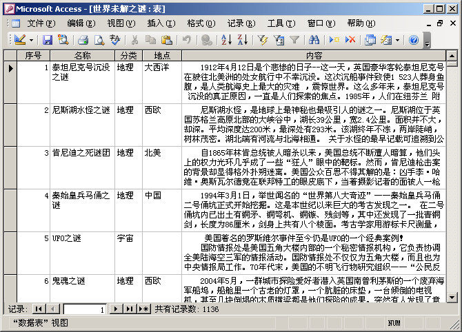Go to previous record navigation button

53,309
